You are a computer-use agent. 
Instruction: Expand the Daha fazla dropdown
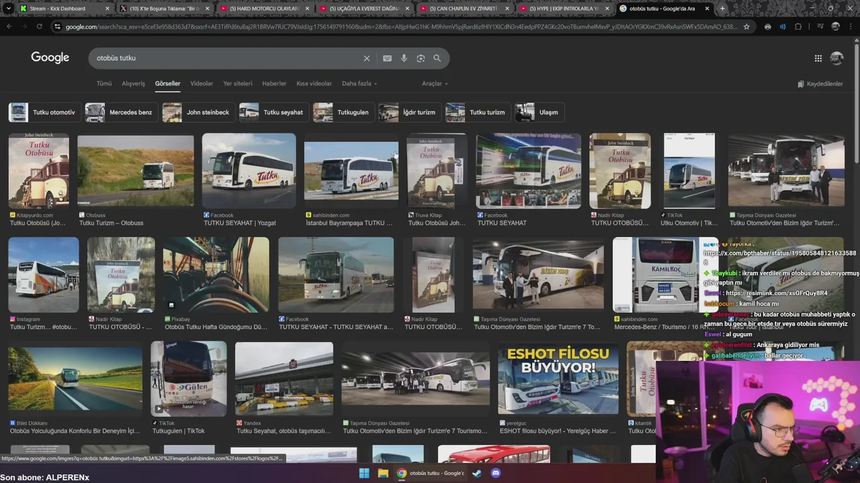(x=359, y=84)
